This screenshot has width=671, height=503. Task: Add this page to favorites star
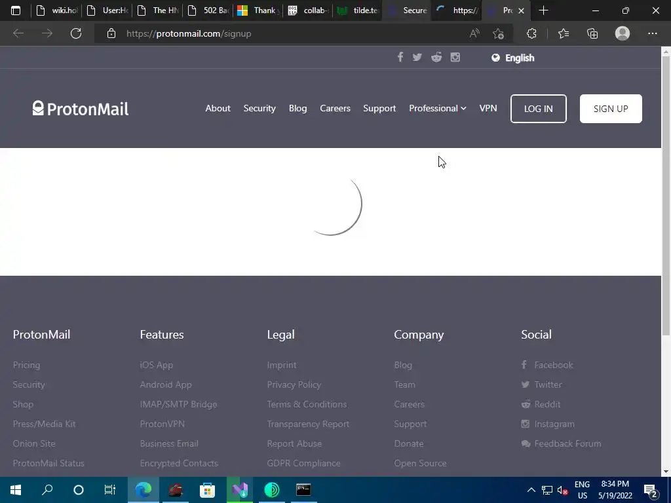point(498,33)
